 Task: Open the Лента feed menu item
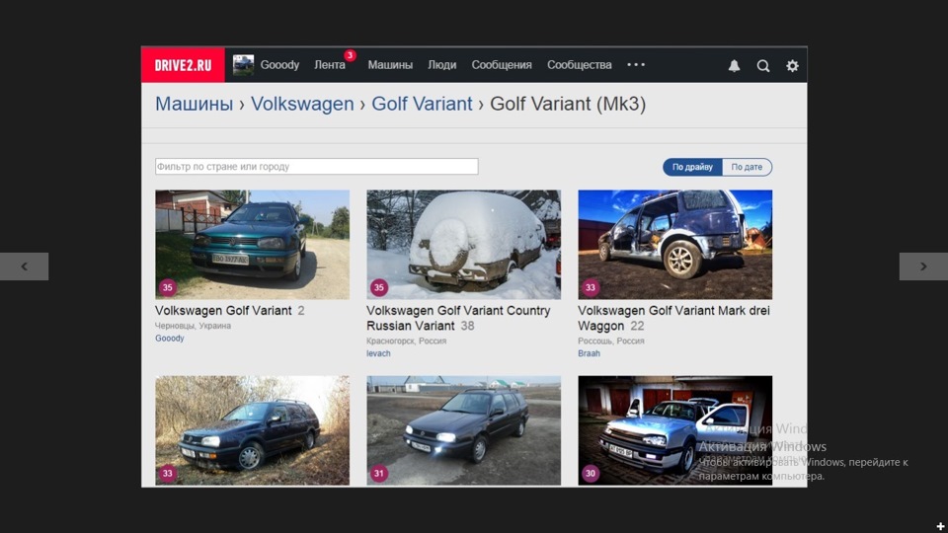330,65
